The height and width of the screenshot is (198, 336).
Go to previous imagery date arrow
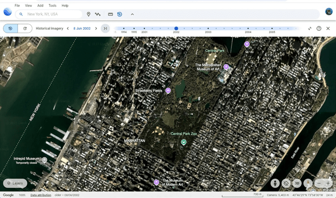click(68, 29)
